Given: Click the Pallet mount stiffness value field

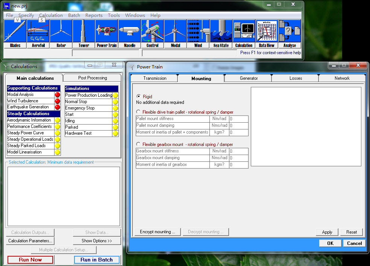Looking at the screenshot, I should pos(238,119).
